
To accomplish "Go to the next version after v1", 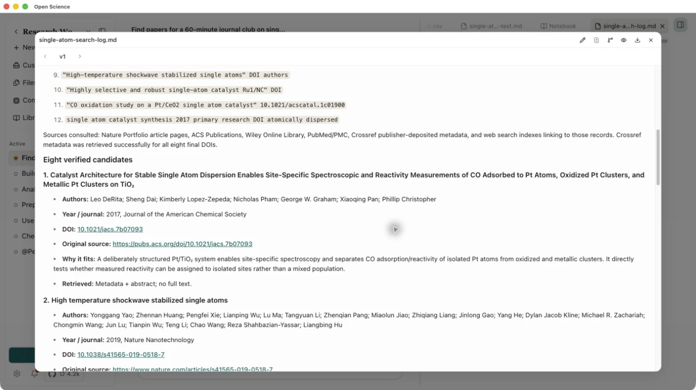I will (80, 56).
